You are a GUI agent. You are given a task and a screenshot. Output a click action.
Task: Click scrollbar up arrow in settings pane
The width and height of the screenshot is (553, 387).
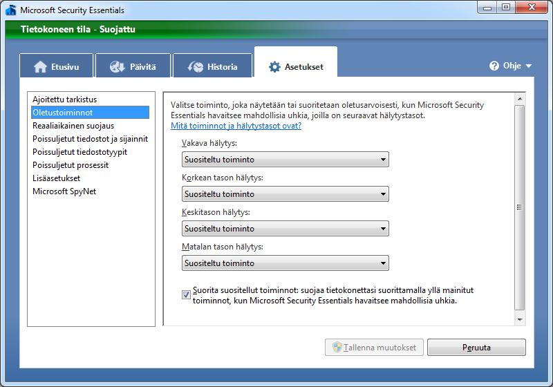tap(520, 99)
